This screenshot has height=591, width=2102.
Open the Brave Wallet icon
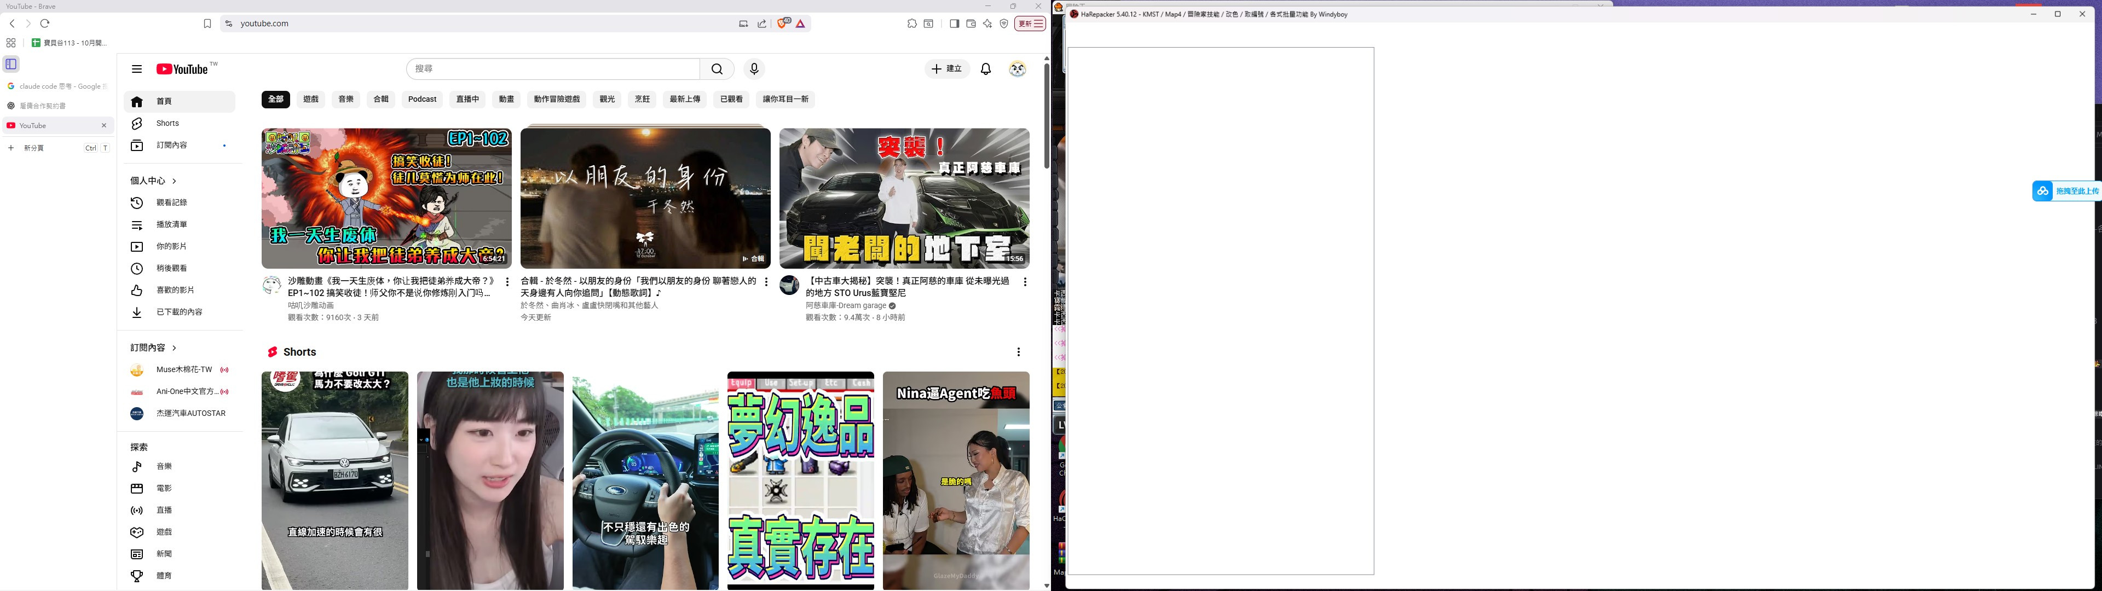[971, 24]
